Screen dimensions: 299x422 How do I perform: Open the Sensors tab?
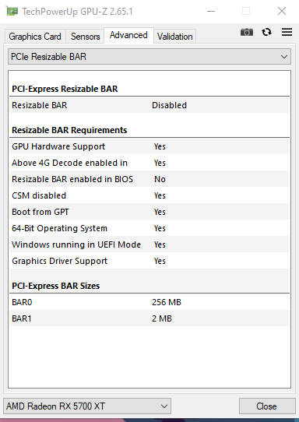[x=86, y=37]
